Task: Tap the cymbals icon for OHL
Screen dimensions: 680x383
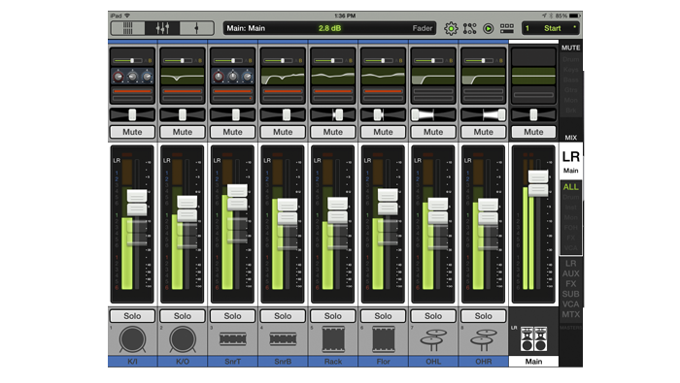Action: 433,340
